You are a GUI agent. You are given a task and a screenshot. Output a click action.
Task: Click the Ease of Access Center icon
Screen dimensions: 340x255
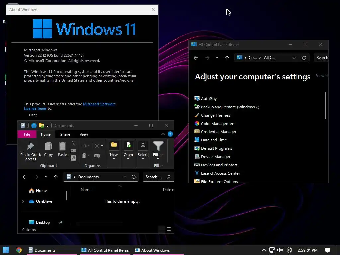coord(197,173)
